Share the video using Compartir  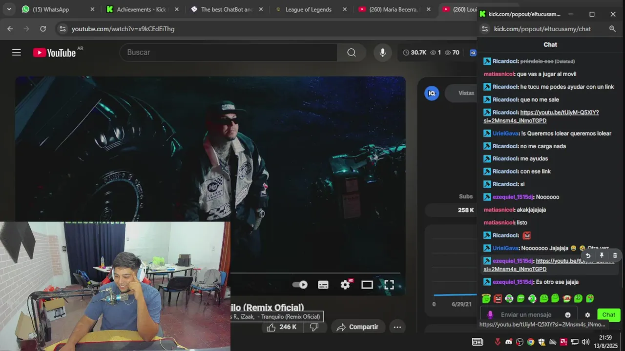357,327
